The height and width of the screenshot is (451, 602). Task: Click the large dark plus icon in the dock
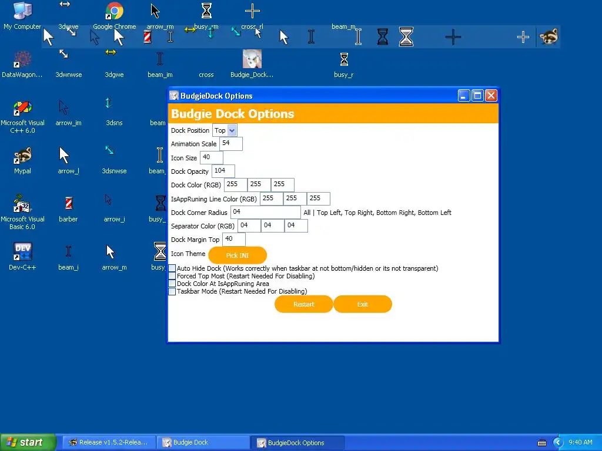pyautogui.click(x=453, y=37)
